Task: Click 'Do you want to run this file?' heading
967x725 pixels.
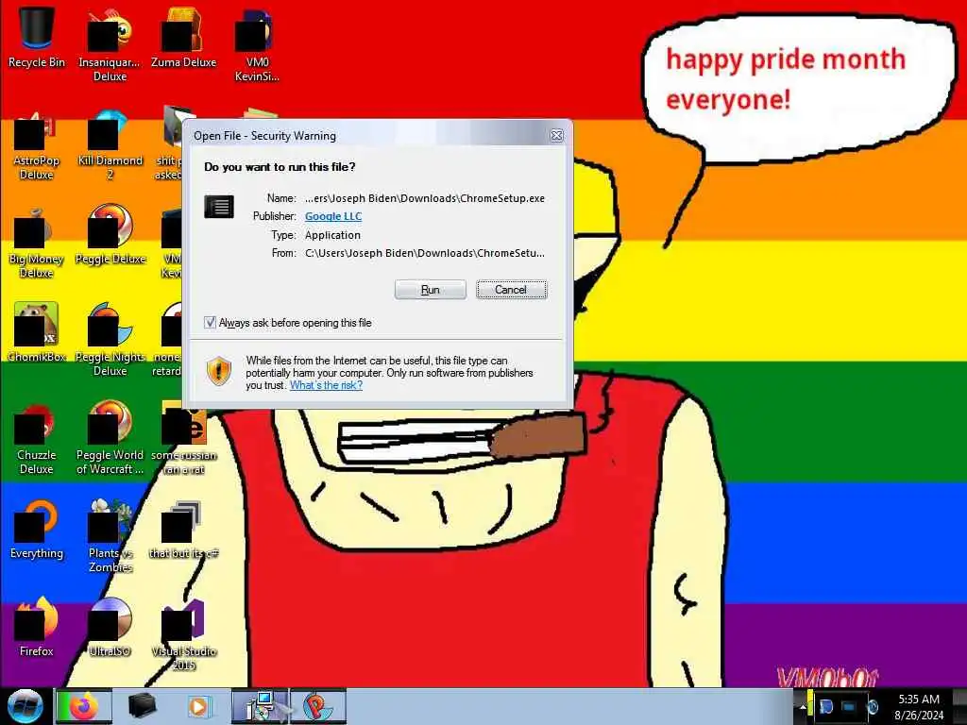Action: coord(280,167)
